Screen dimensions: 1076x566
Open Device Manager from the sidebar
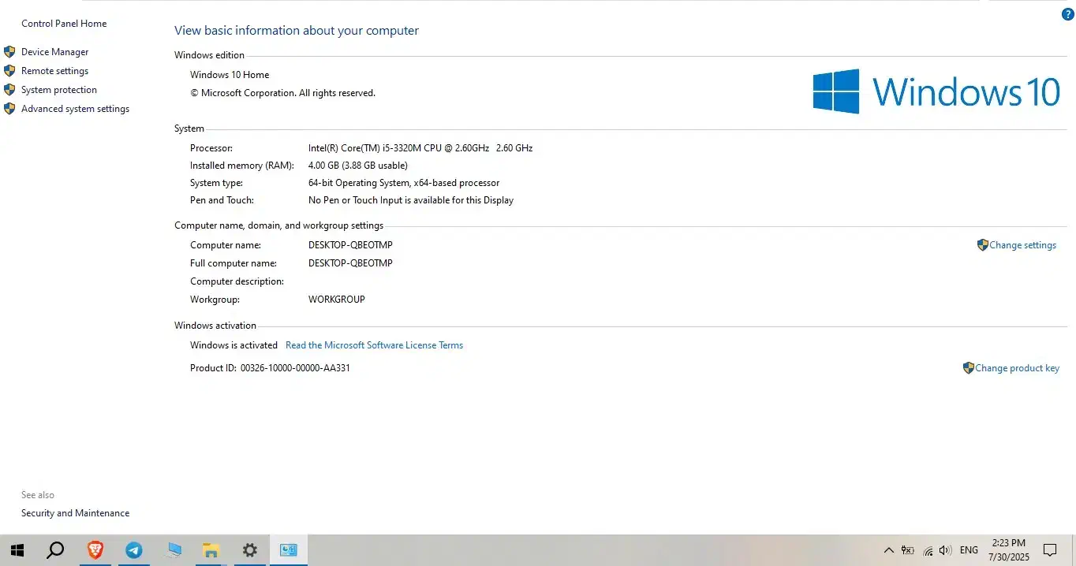[x=55, y=51]
